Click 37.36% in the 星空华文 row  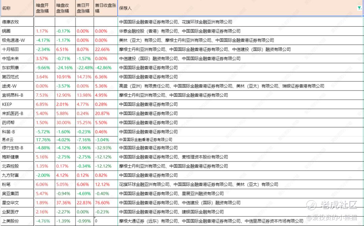pos(64,203)
